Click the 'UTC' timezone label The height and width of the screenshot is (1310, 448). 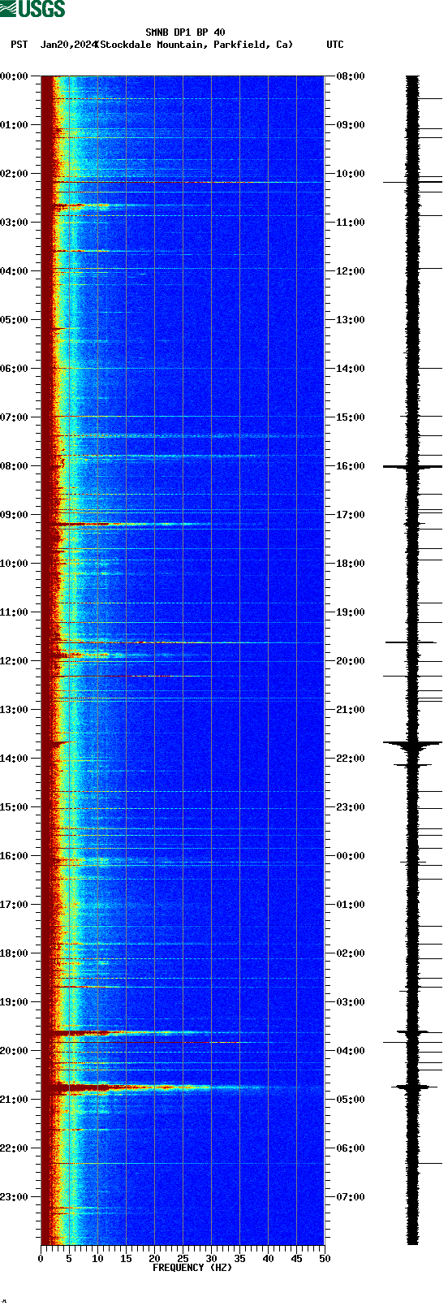[335, 45]
